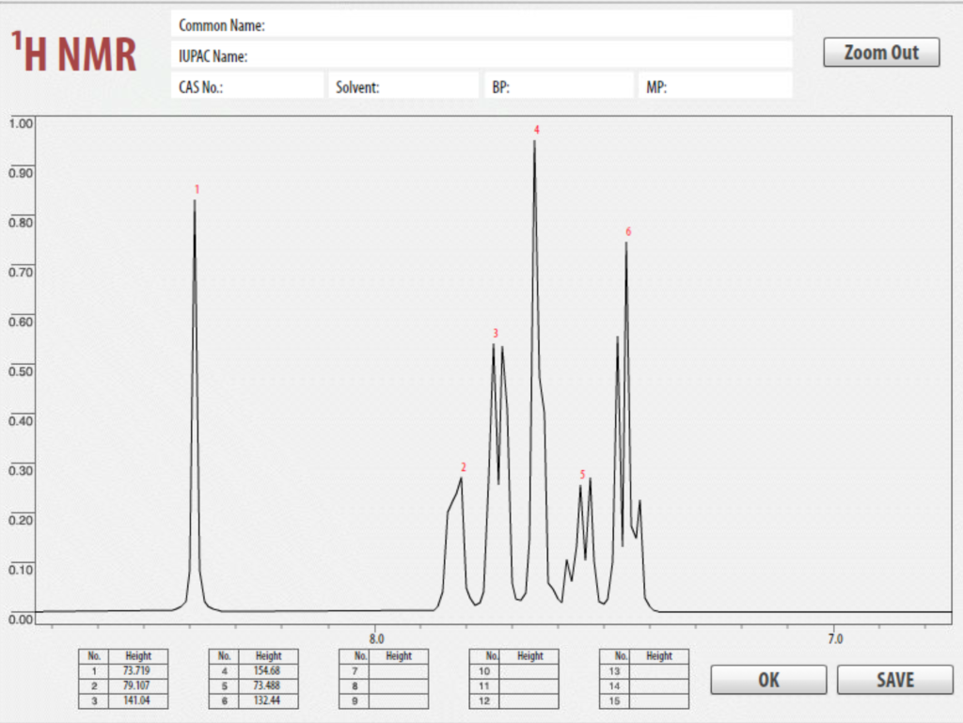The width and height of the screenshot is (963, 723).
Task: Click the Height column header in the first table
Action: pos(139,655)
